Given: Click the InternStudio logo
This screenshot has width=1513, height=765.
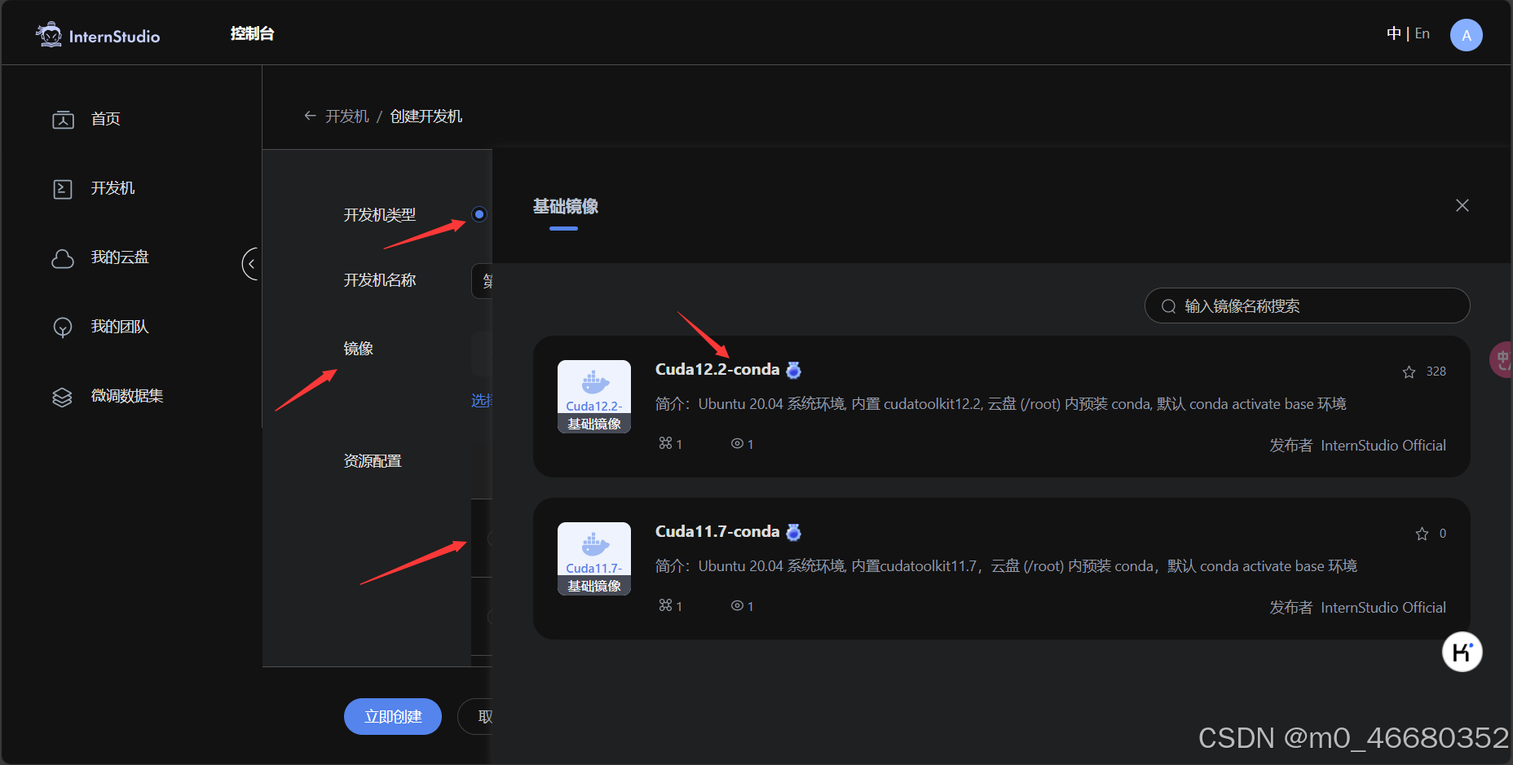Looking at the screenshot, I should [x=98, y=35].
